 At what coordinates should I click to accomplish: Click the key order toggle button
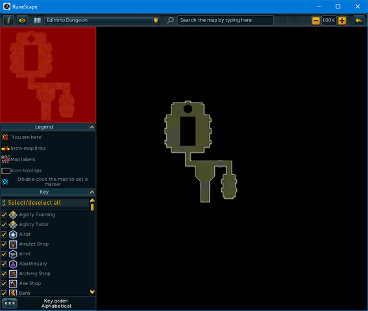[x=9, y=303]
